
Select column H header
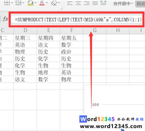click(118, 30)
